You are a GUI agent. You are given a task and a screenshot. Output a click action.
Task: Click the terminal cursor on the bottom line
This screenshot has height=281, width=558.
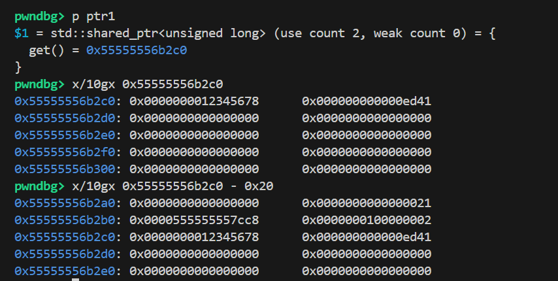coord(75,279)
